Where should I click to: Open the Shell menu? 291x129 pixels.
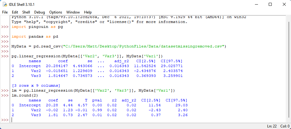[26, 12]
